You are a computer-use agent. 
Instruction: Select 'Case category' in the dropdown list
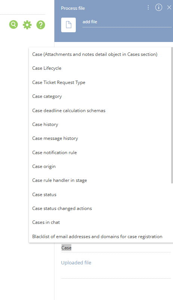[100, 96]
